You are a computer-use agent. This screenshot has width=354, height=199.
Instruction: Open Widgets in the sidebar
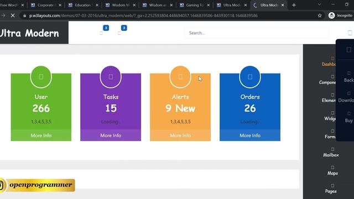point(330,119)
